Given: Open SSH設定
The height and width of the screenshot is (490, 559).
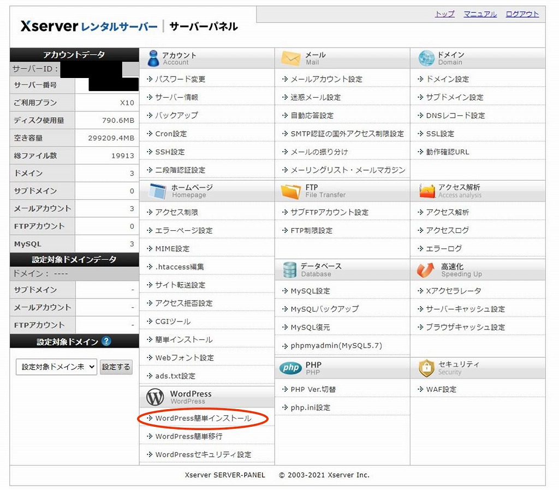Looking at the screenshot, I should click(x=170, y=152).
